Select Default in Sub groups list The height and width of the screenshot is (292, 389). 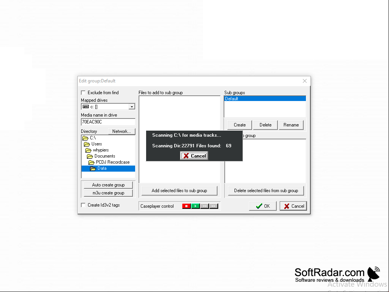tap(265, 99)
